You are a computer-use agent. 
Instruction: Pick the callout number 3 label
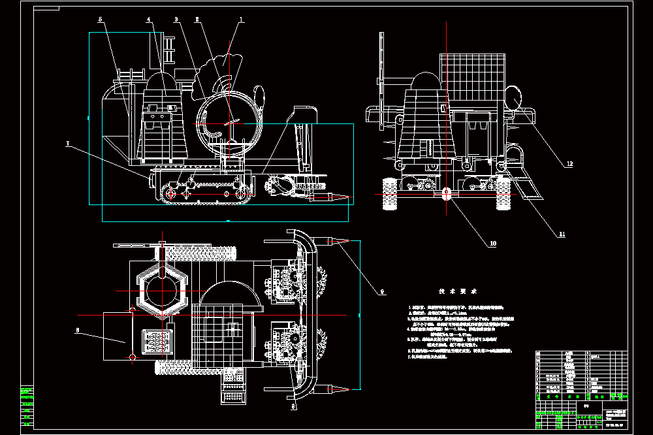tap(176, 19)
